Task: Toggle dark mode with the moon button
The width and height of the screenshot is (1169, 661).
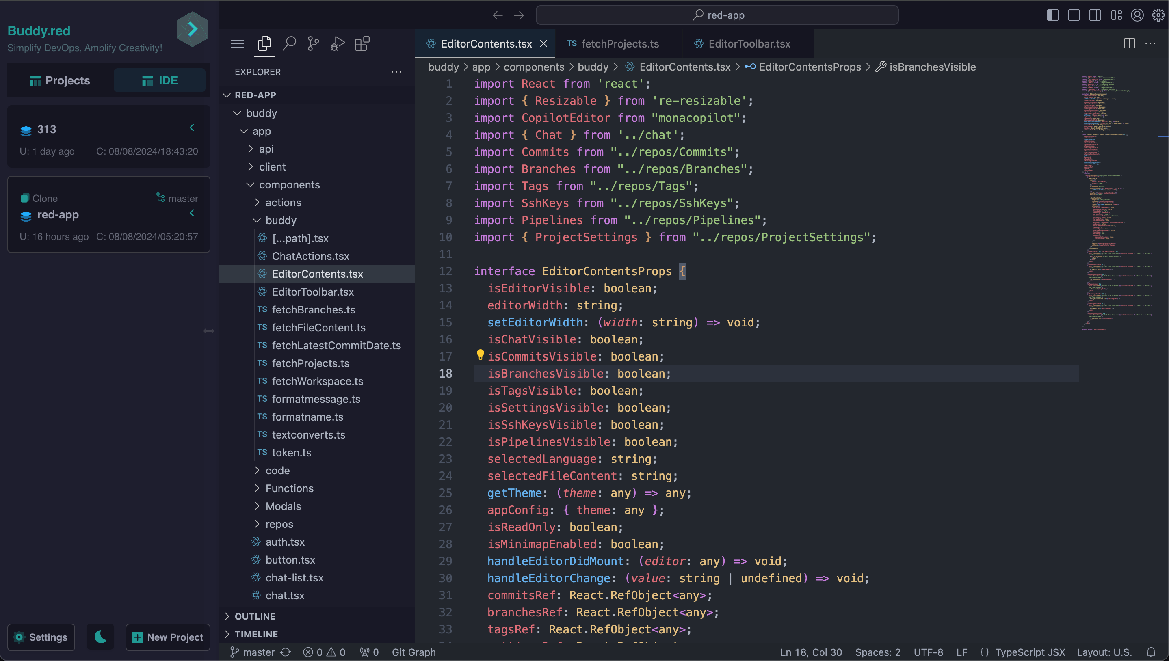Action: click(x=100, y=637)
